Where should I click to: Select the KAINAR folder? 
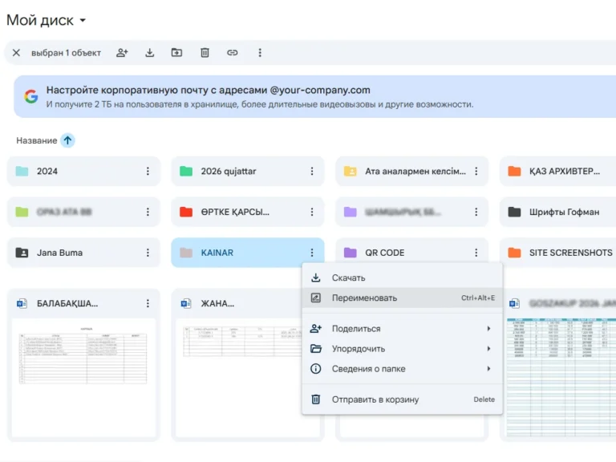(248, 253)
